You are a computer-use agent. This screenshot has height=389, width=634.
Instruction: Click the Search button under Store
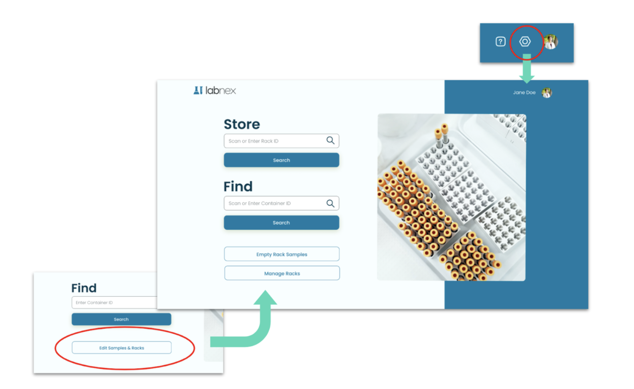pos(281,160)
